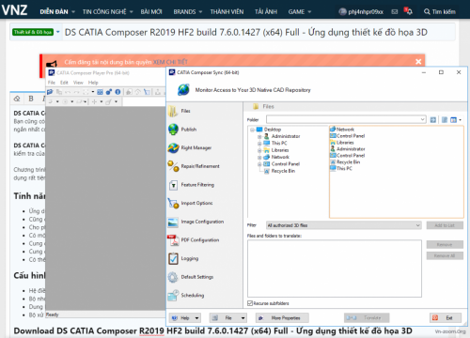470x338 pixels.
Task: Open the Publish globe icon
Action: click(173, 130)
